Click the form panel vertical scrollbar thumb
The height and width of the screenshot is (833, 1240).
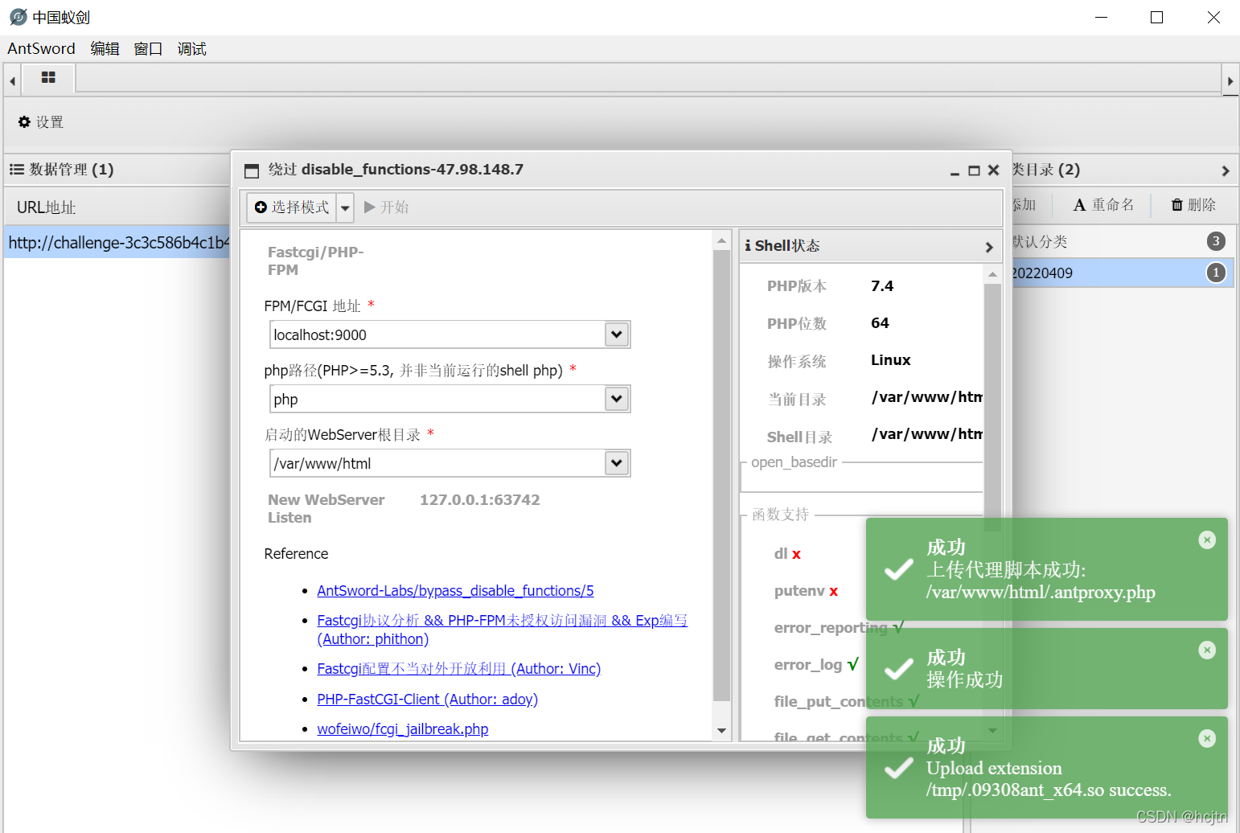click(721, 476)
